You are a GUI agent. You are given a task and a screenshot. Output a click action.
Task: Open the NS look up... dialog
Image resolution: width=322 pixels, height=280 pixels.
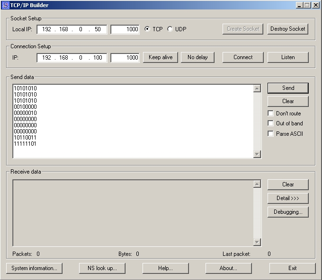102,268
